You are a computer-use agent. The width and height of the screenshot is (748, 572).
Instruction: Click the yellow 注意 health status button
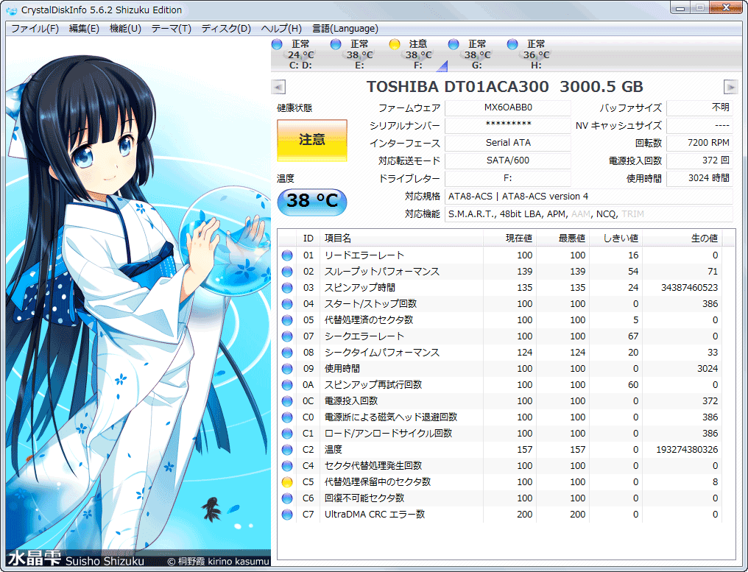click(312, 141)
